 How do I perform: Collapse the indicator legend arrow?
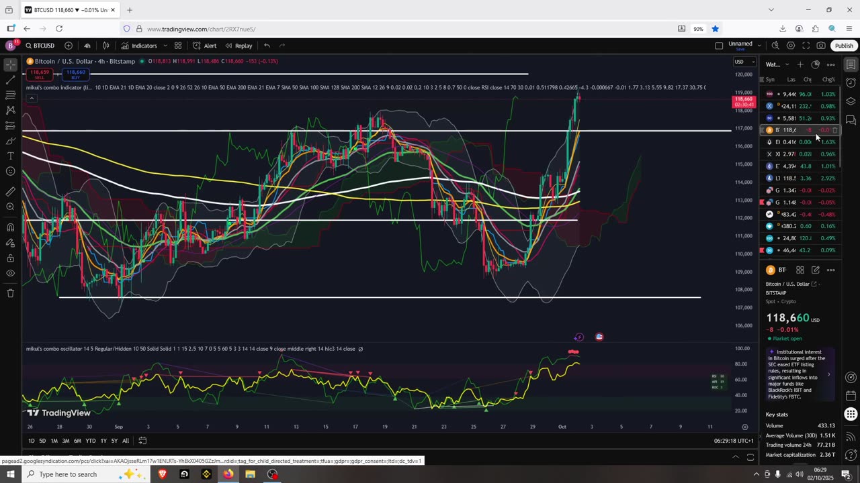31,99
